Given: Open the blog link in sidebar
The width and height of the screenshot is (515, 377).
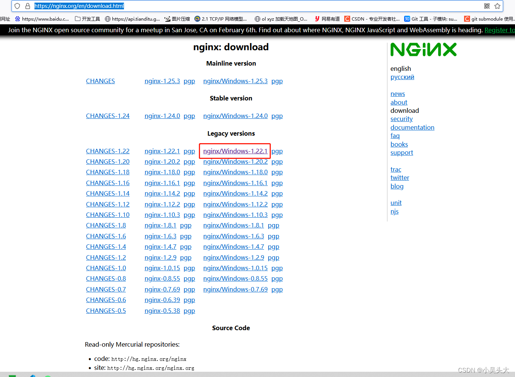Looking at the screenshot, I should (x=397, y=186).
